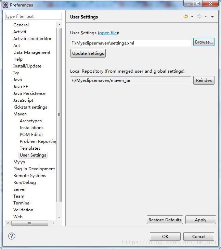The image size is (221, 249).
Task: Click the Update Settings button
Action: [88, 53]
